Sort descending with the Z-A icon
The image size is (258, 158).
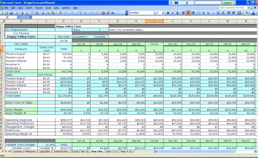pos(97,13)
